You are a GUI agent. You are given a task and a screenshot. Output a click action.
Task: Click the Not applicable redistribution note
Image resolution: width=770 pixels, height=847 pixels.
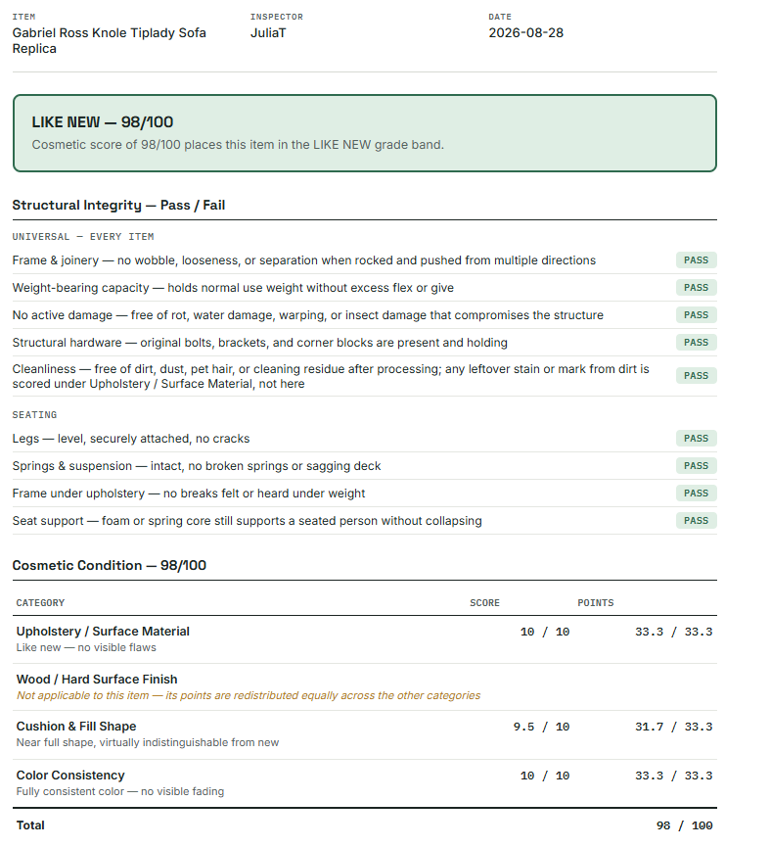coord(249,696)
